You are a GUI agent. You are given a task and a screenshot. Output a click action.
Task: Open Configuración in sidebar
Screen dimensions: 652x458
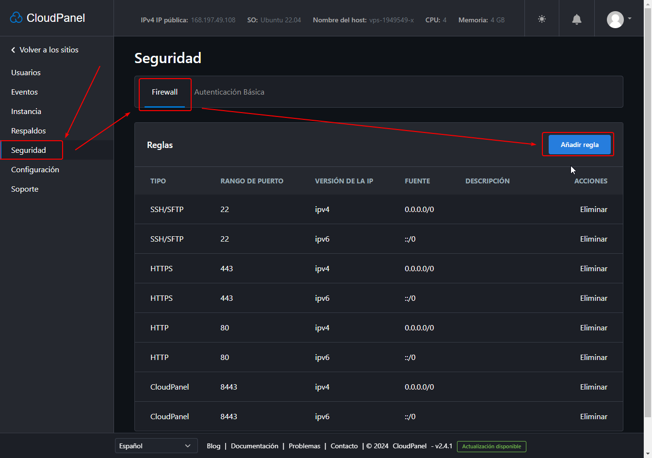click(x=35, y=170)
